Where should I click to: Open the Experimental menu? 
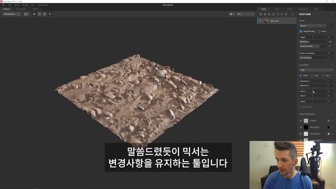click(x=43, y=5)
